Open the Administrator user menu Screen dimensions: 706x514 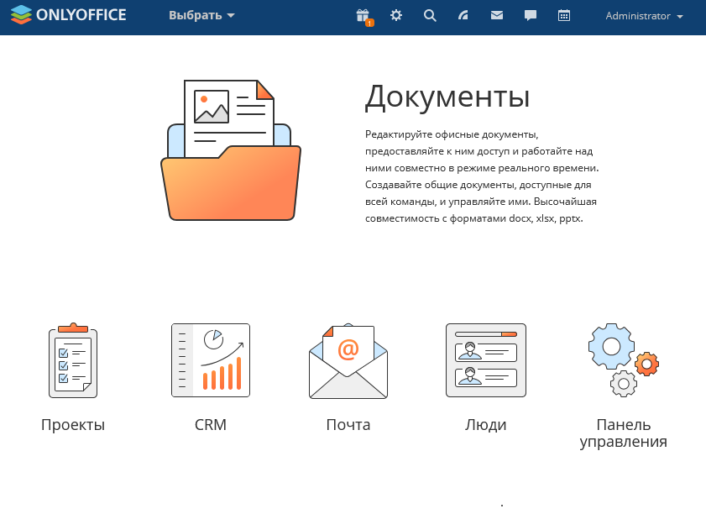tap(644, 16)
